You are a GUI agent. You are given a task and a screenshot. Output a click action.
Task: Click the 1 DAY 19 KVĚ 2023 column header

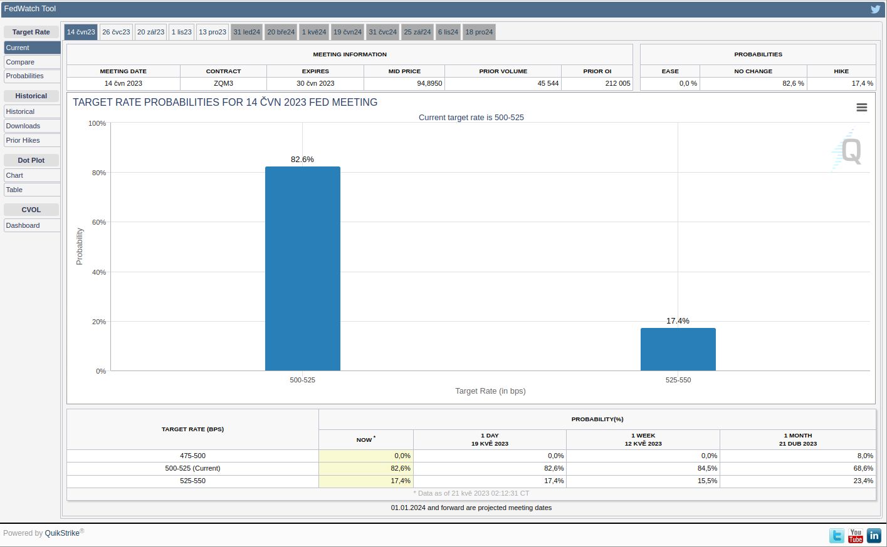(x=490, y=439)
